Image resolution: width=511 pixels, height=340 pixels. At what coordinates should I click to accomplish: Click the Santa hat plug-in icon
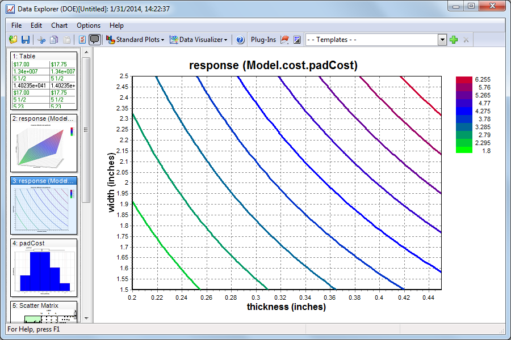coord(285,40)
